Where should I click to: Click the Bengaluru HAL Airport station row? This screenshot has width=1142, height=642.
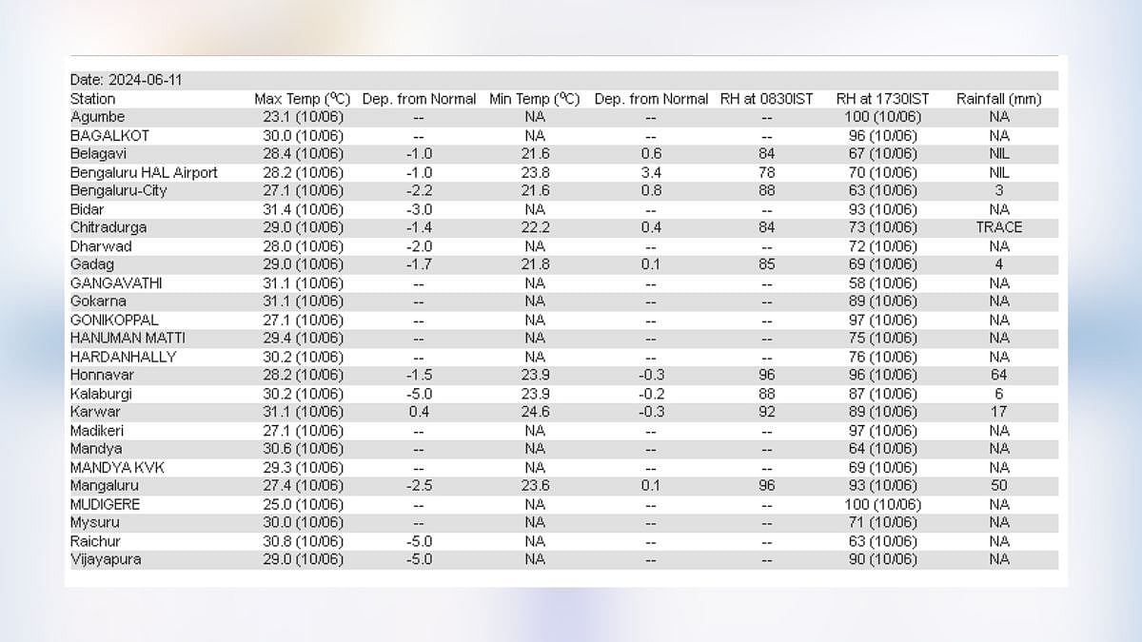pos(144,172)
